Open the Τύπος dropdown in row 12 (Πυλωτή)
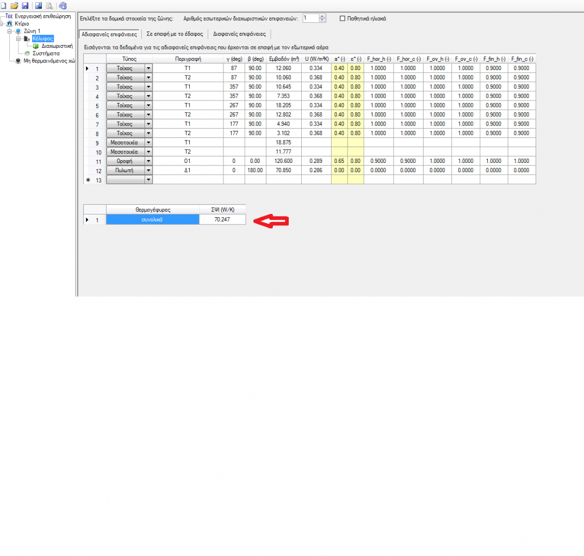 [148, 170]
